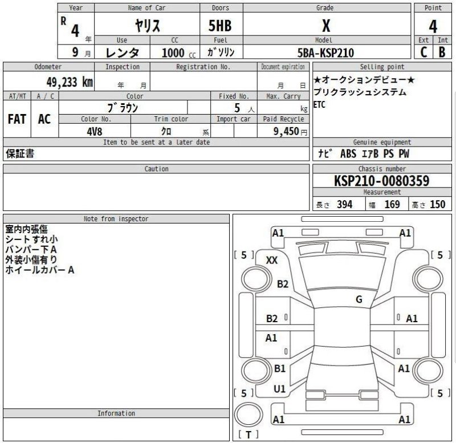Click the exterior grade C cell
The width and height of the screenshot is (456, 443).
click(424, 52)
